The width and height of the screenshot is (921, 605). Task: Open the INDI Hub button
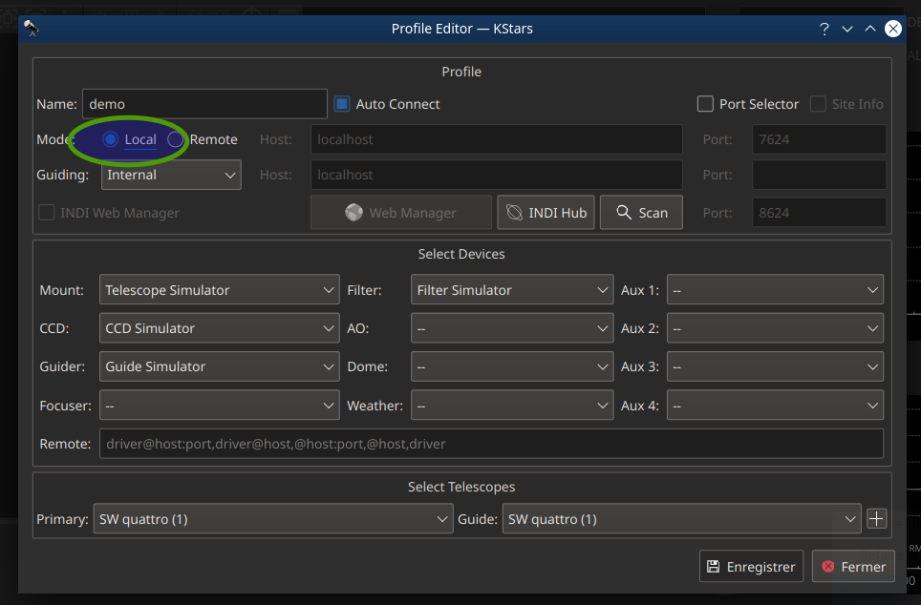tap(546, 213)
